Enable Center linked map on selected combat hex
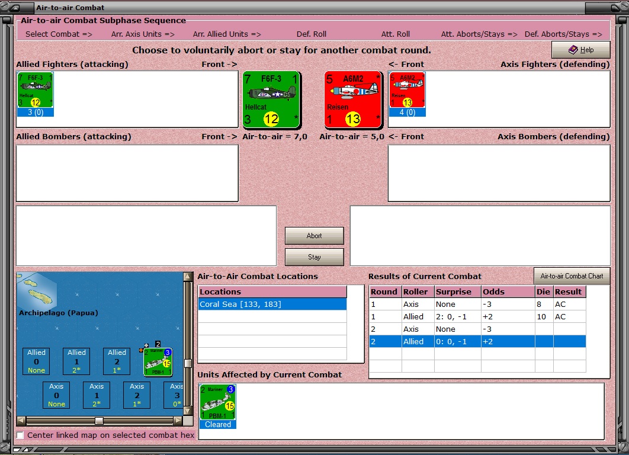 tap(20, 435)
